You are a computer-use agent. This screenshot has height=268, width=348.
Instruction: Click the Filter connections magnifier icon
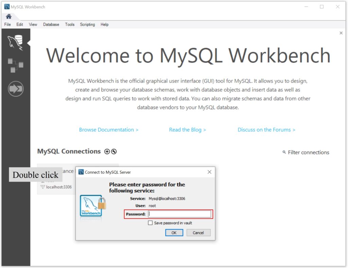284,152
